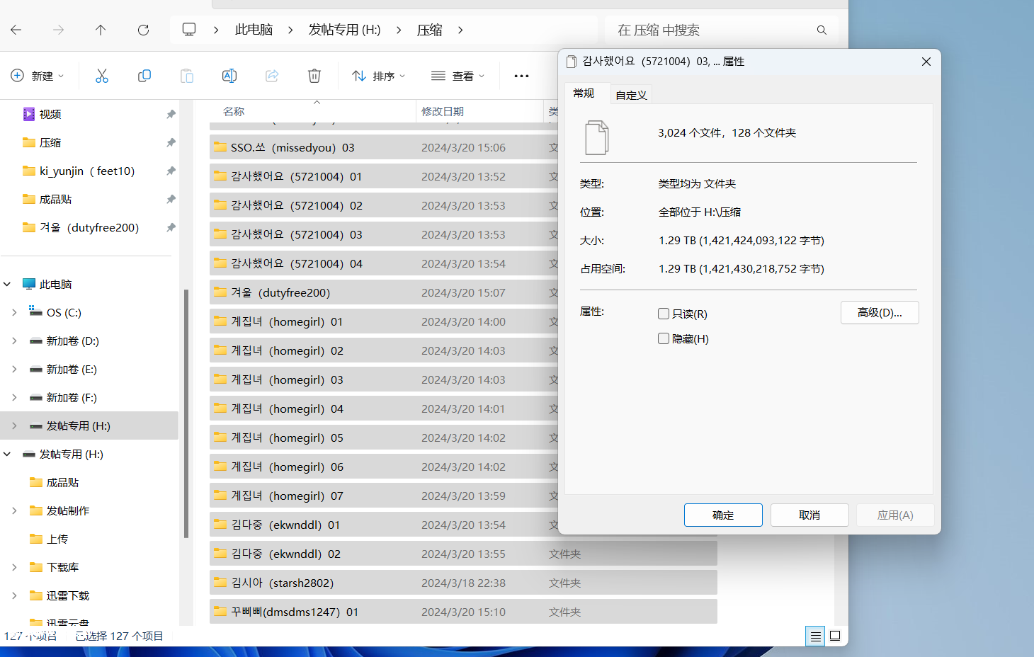Click pin icon next to 视频
This screenshot has height=657, width=1034.
pos(171,114)
